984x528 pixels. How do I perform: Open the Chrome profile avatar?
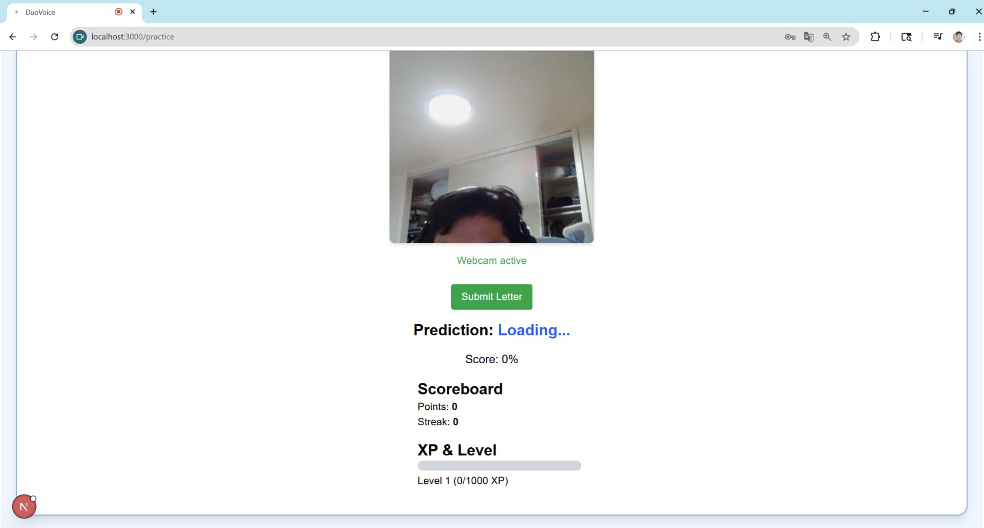pos(959,37)
